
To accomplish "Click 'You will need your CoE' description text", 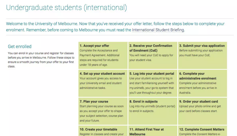I will 151,57.
